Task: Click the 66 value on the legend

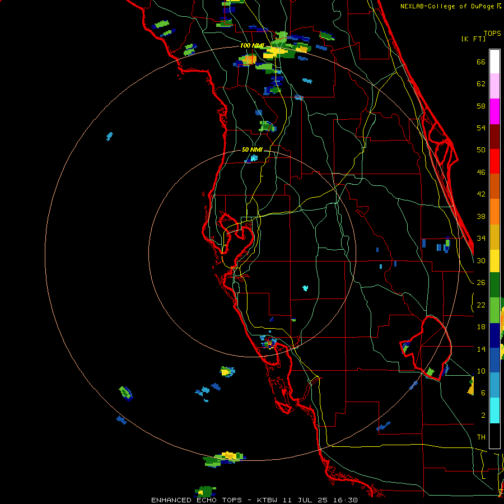Action: (x=481, y=62)
